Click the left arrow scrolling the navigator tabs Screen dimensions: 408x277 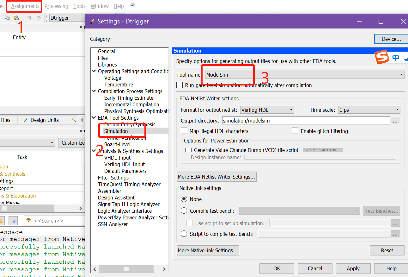[x=82, y=120]
